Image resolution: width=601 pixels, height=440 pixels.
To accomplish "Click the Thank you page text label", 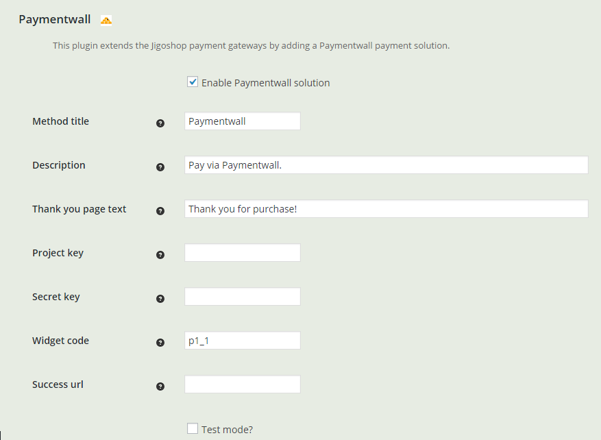I will click(79, 209).
